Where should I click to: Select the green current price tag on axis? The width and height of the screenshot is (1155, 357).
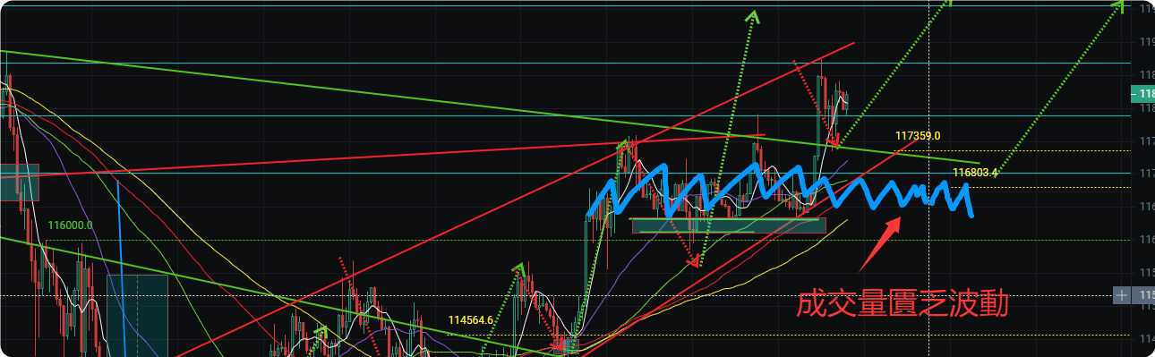click(1143, 93)
